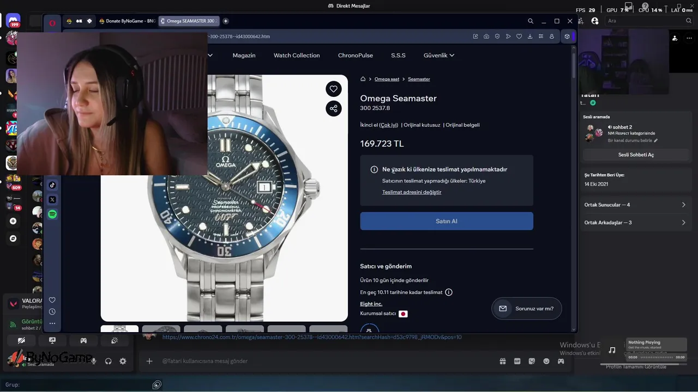This screenshot has width=698, height=392.
Task: Take a snapshot with the camera icon
Action: [x=486, y=36]
